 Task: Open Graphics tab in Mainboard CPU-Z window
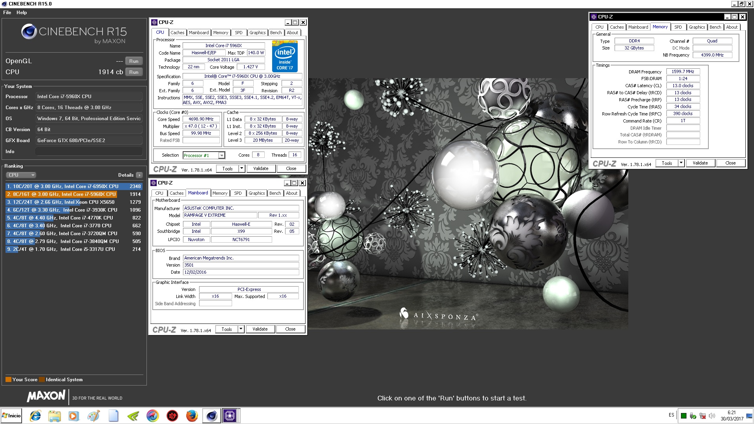[x=257, y=193]
